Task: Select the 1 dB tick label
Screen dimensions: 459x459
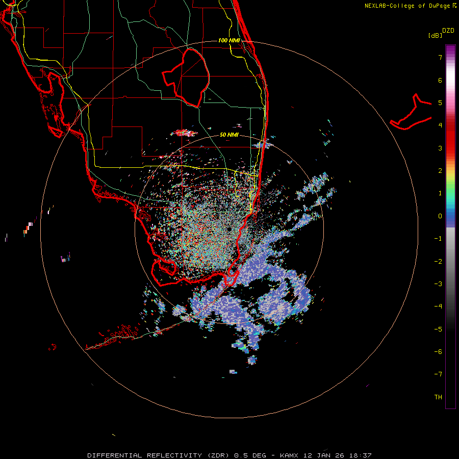Action: click(440, 193)
